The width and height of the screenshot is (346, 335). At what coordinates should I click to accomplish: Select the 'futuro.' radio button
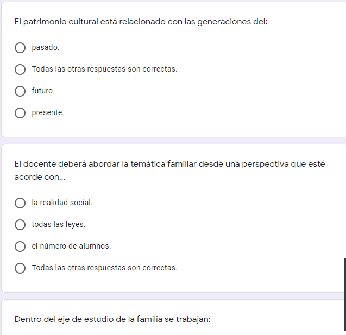point(20,91)
